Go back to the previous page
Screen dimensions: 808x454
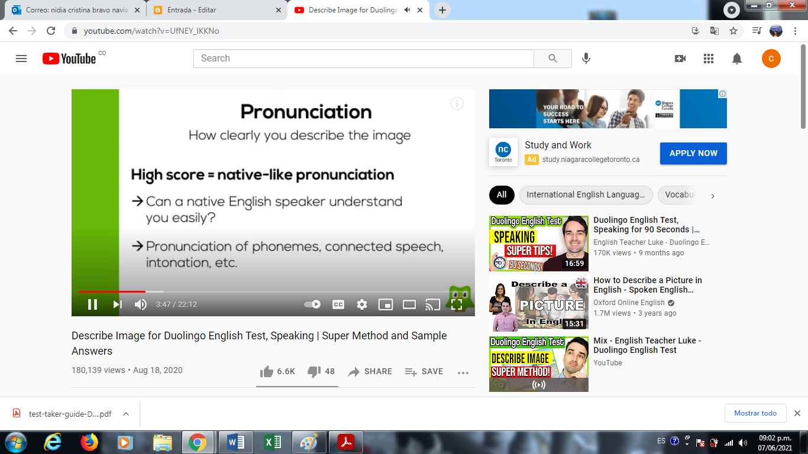point(13,31)
